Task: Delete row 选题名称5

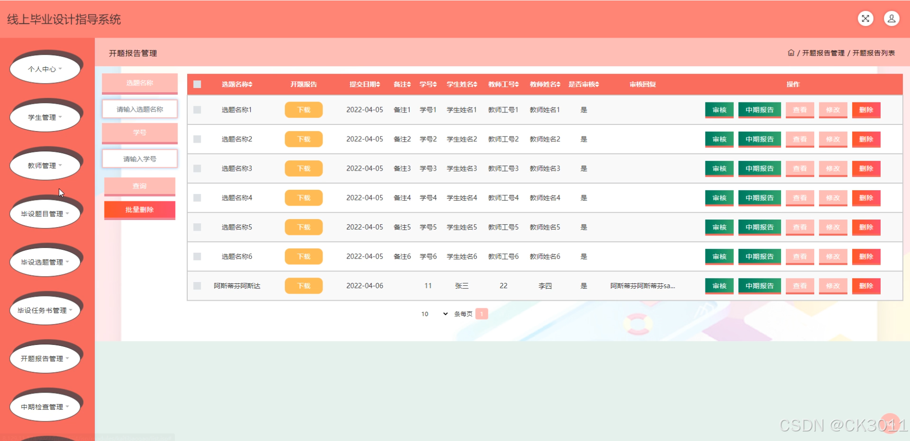Action: (x=866, y=227)
